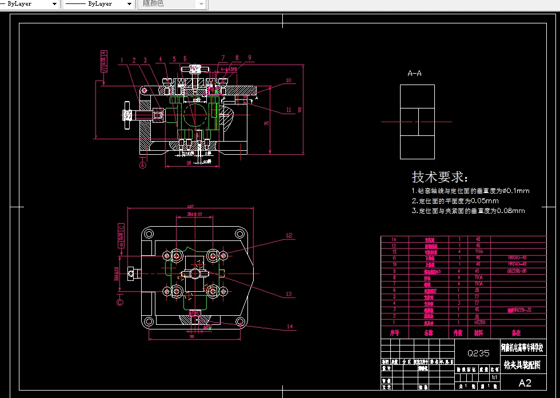560x398 pixels.
Task: Click the A2 sheet size text
Action: click(525, 383)
